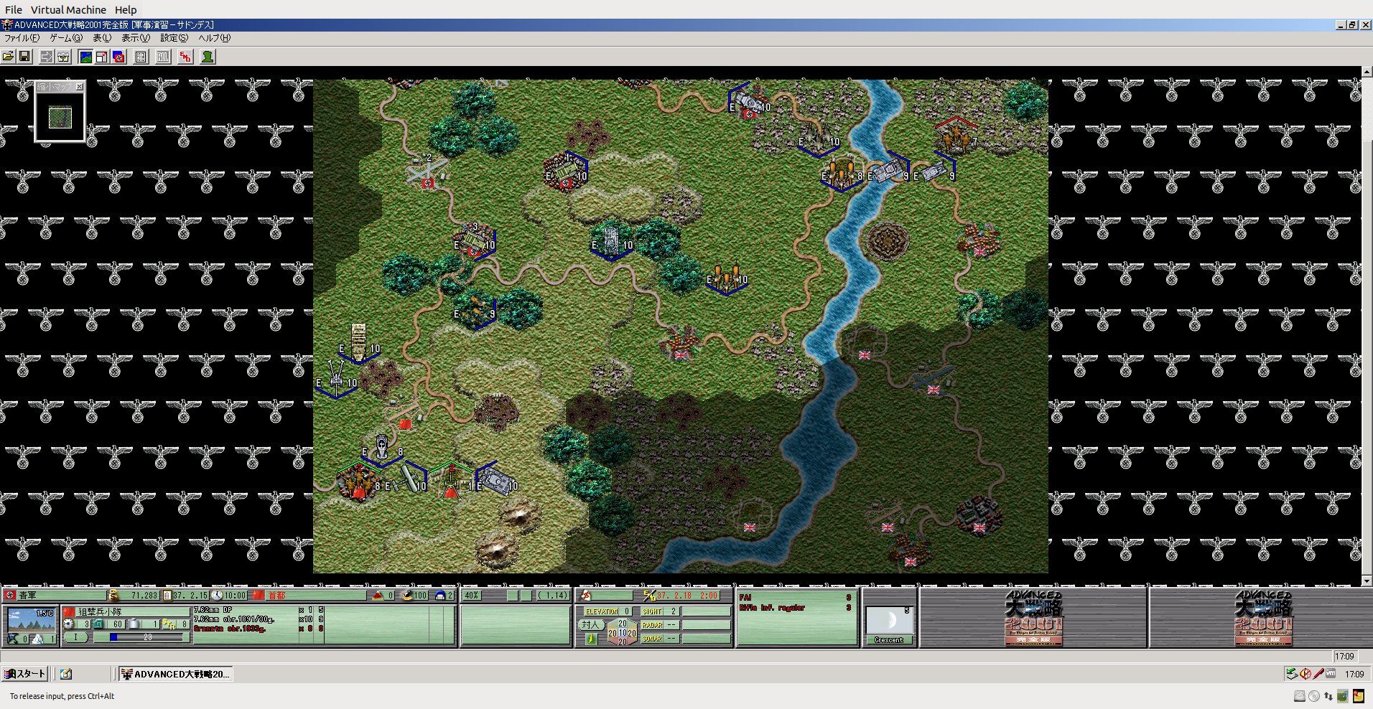Viewport: 1373px width, 709px height.
Task: Select the anti-aircraft gun unit E 10
Action: pos(336,379)
